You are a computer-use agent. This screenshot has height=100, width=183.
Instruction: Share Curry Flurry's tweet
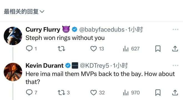[175, 49]
